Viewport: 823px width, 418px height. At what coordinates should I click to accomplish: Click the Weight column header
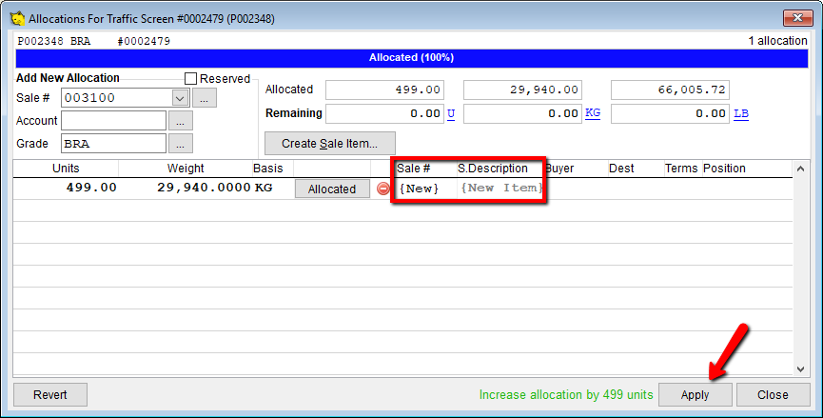pos(186,169)
